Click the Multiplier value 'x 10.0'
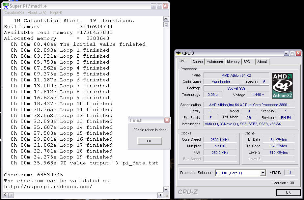This screenshot has height=200, width=304. tap(220, 146)
